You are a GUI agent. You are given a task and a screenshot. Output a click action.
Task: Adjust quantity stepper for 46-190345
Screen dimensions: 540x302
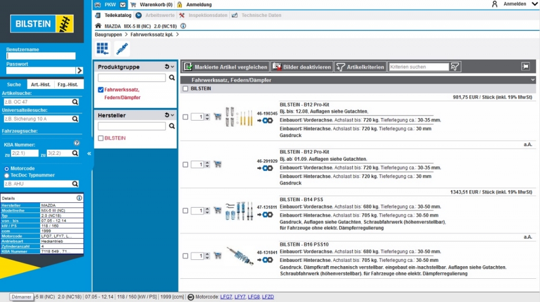pos(207,116)
